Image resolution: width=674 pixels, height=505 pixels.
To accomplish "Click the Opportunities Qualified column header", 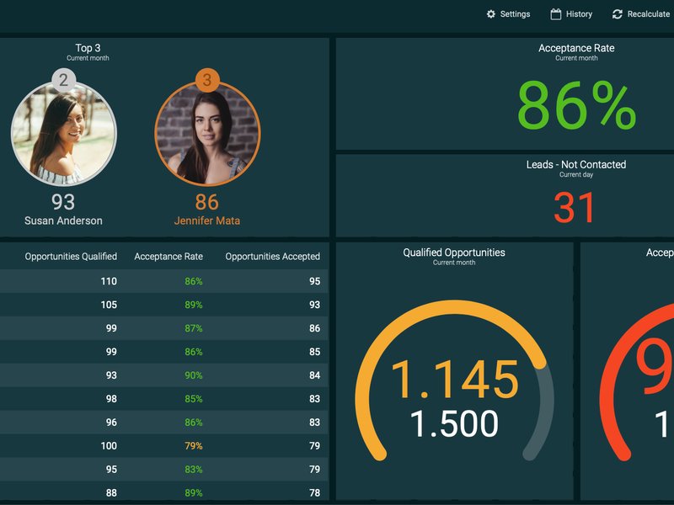I will 71,257.
